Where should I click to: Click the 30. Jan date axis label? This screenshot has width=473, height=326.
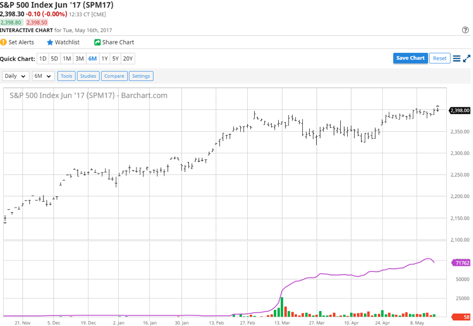coord(181,323)
